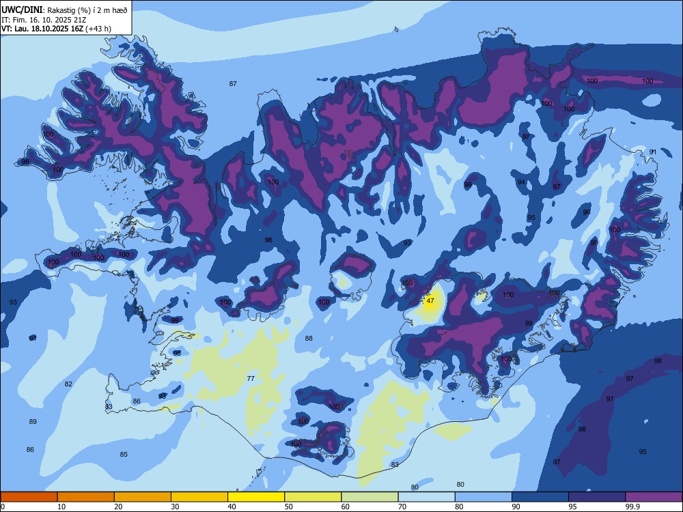Click the '94' humidity value in the northeast

pos(521,182)
